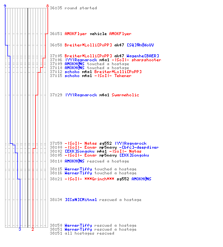Click the blue final count 3
223x247 pixels.
(x=20, y=229)
